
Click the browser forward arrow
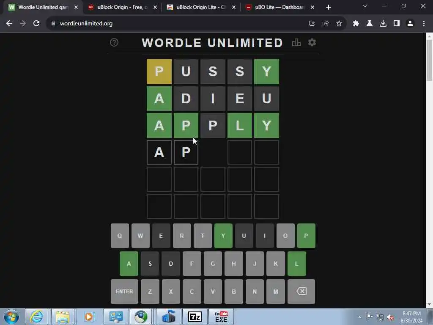click(x=23, y=24)
